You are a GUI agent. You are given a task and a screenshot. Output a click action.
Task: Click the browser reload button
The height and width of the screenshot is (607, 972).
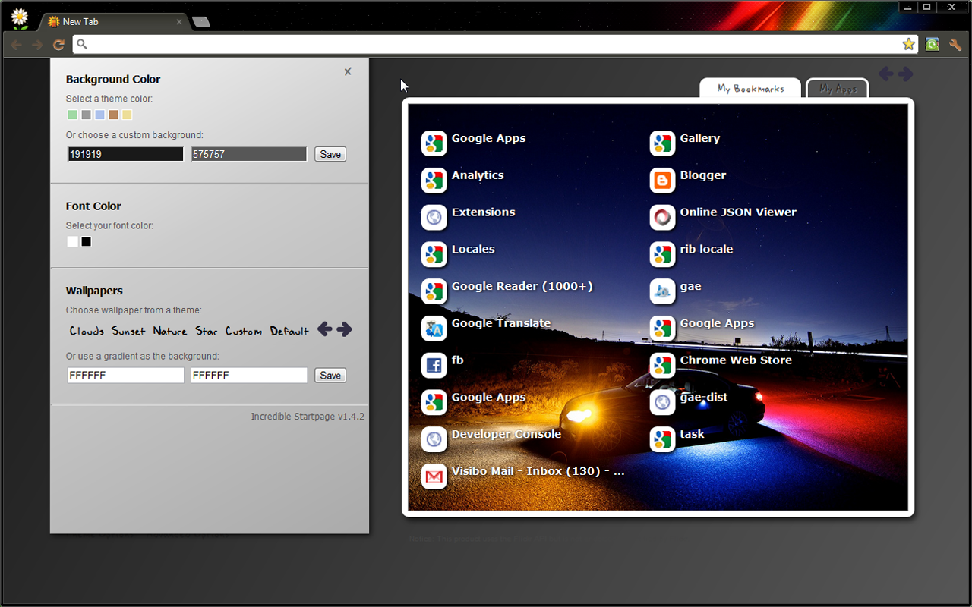(58, 45)
